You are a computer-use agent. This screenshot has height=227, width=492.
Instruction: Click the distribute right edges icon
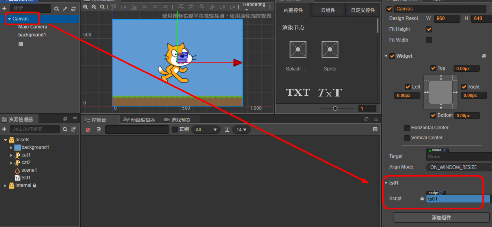point(232,7)
